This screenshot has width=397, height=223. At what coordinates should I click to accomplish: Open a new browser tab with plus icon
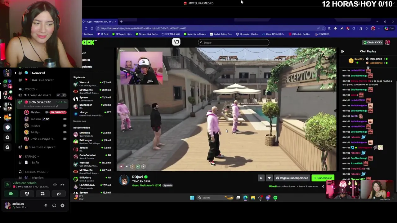point(121,22)
